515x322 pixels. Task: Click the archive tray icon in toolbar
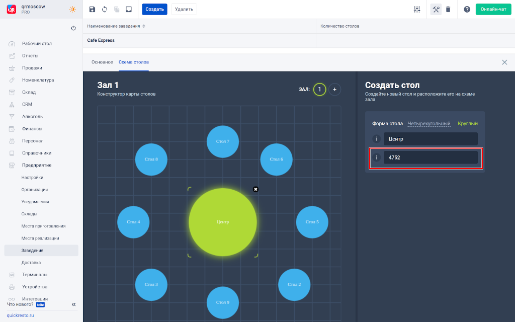129,9
